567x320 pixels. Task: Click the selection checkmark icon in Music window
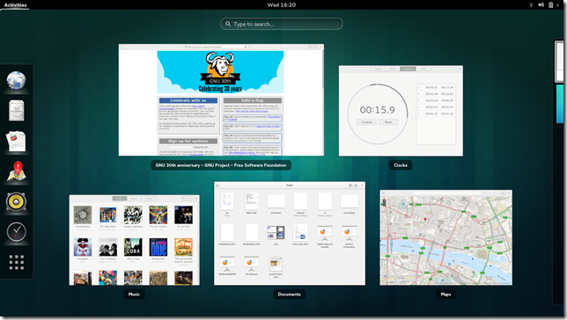(189, 199)
